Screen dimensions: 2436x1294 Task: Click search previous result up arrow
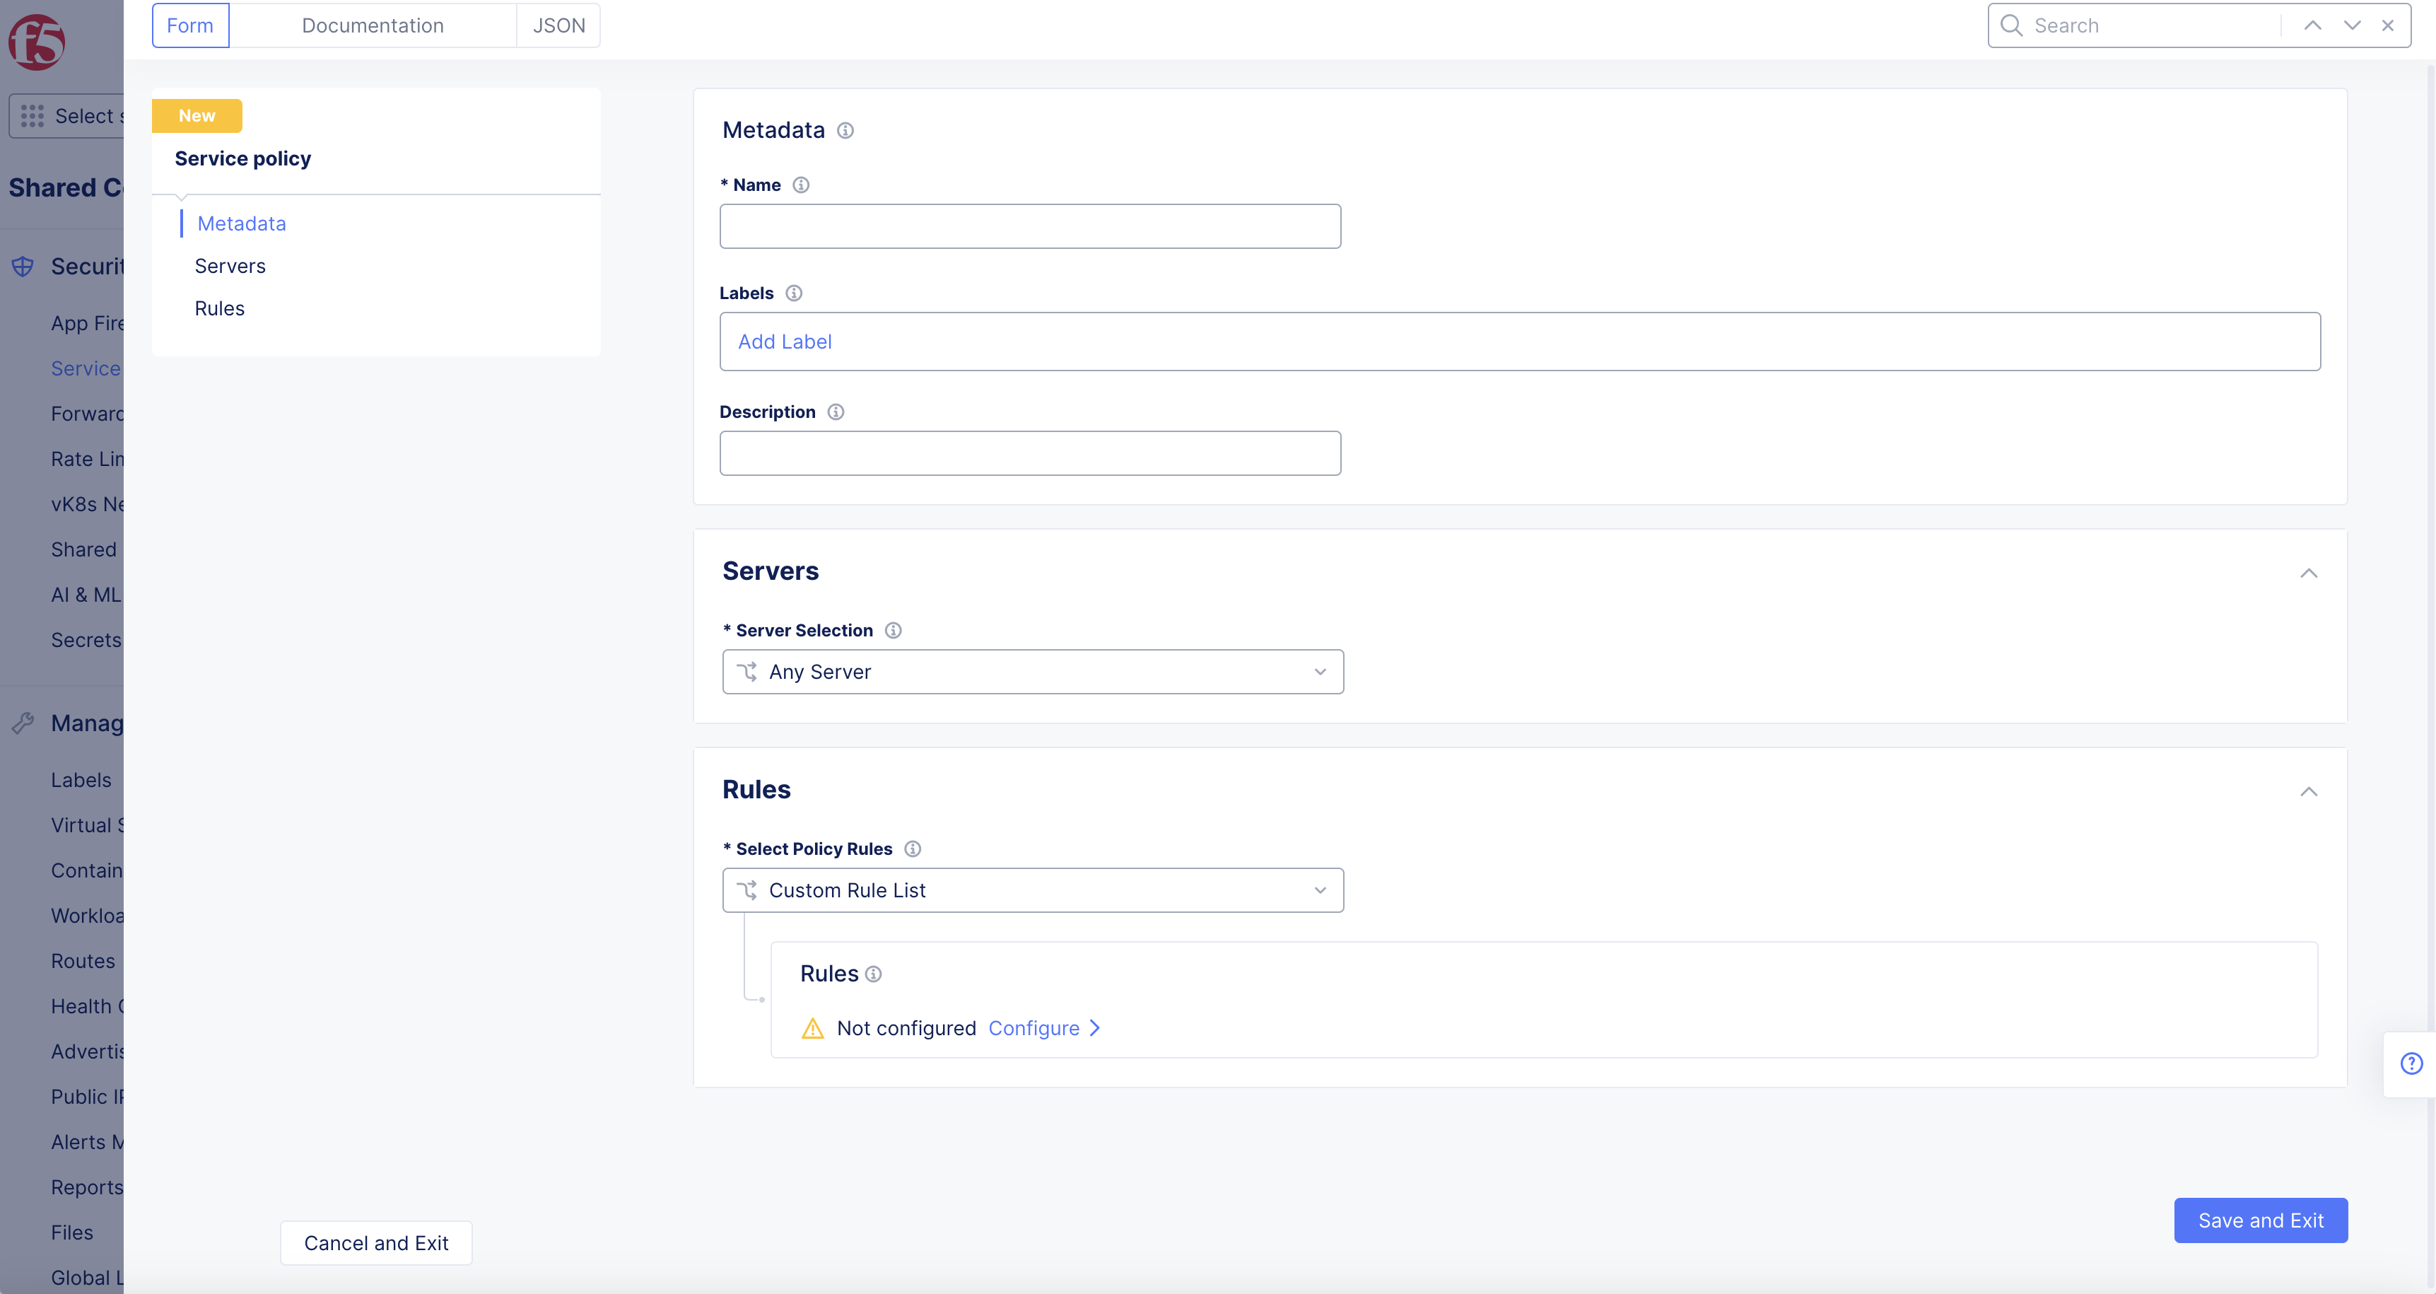click(2313, 25)
